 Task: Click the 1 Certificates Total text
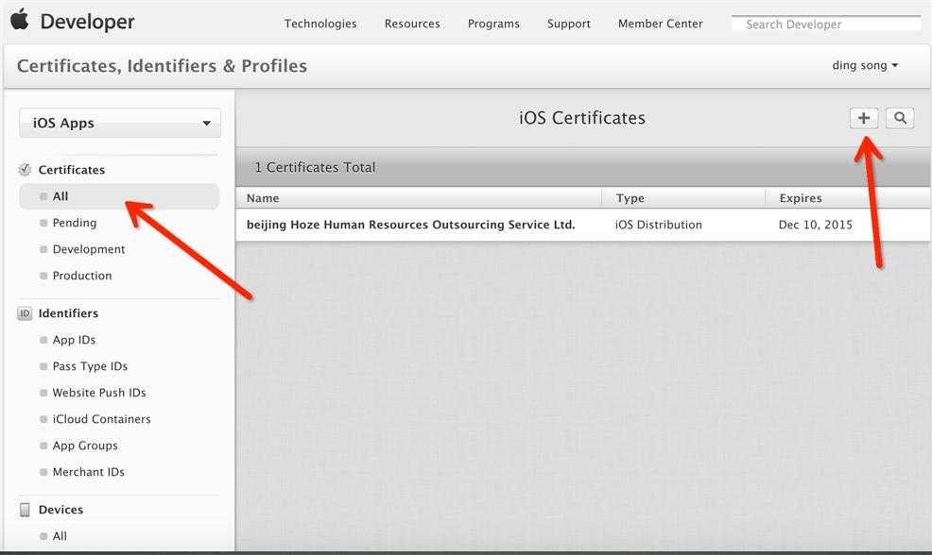pos(315,167)
